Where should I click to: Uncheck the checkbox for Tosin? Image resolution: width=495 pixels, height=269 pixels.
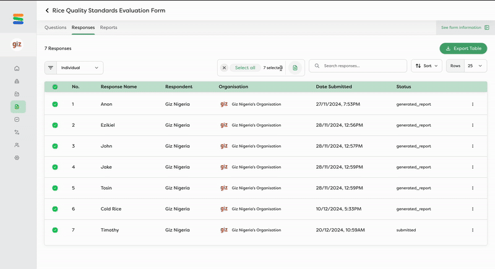tap(55, 188)
